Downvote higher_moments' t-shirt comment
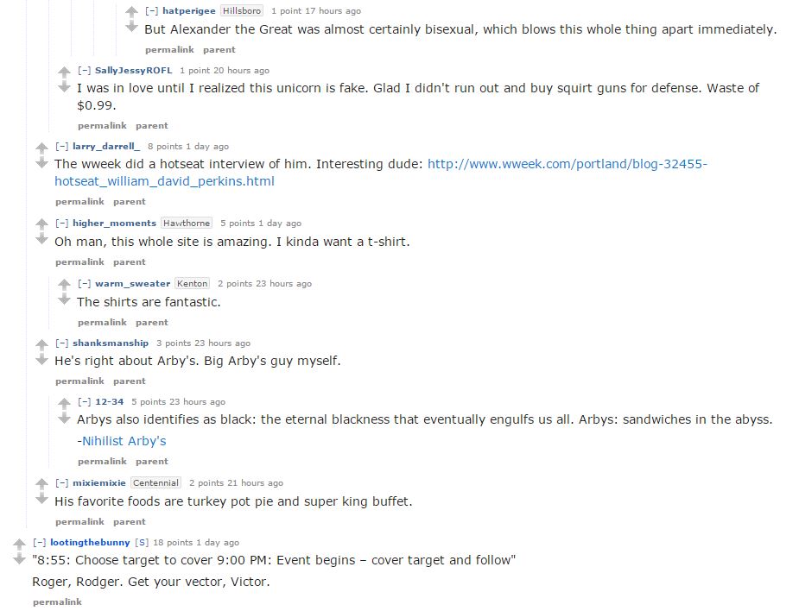This screenshot has height=611, width=799. point(41,239)
